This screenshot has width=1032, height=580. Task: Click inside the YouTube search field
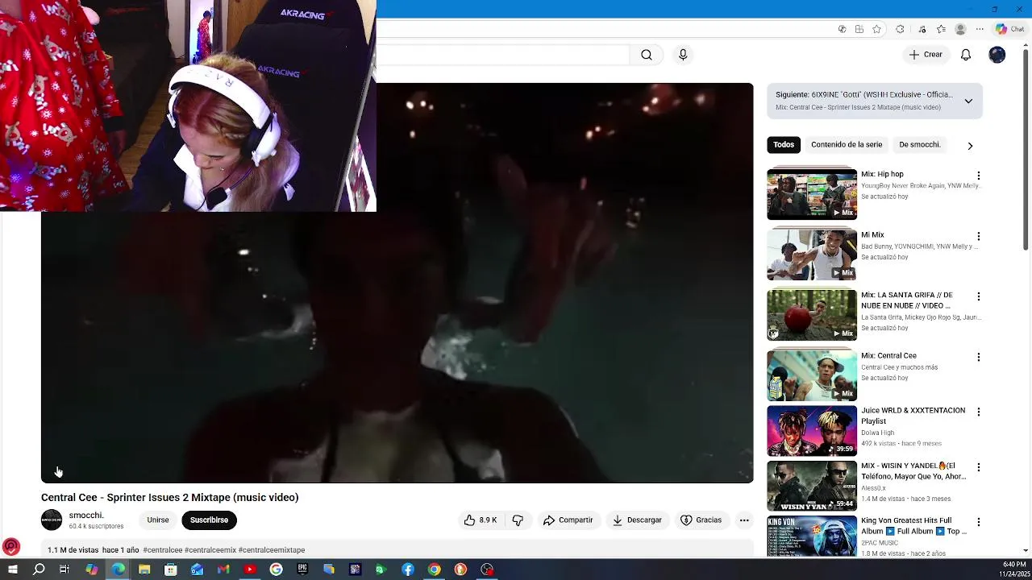coord(504,55)
